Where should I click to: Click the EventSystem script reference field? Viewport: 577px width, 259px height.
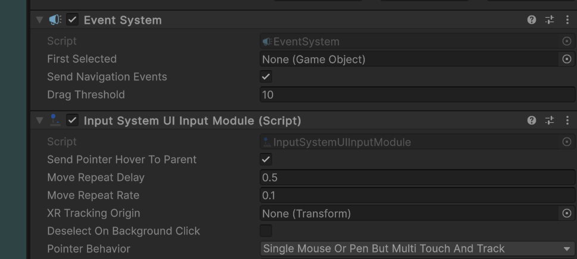(411, 42)
